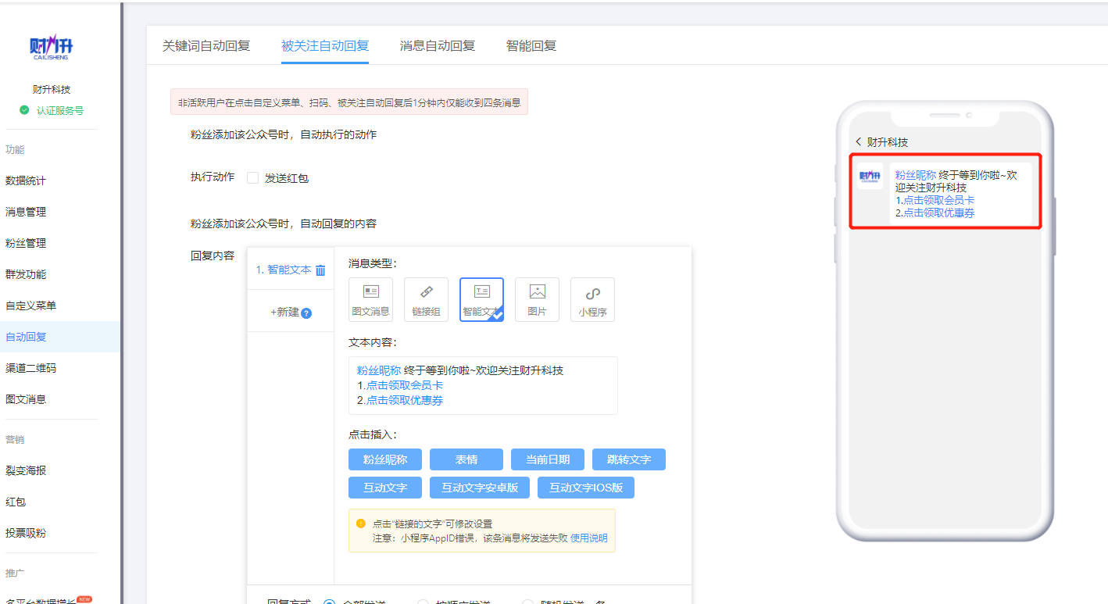Click the orange warning icon in notice

pyautogui.click(x=360, y=524)
